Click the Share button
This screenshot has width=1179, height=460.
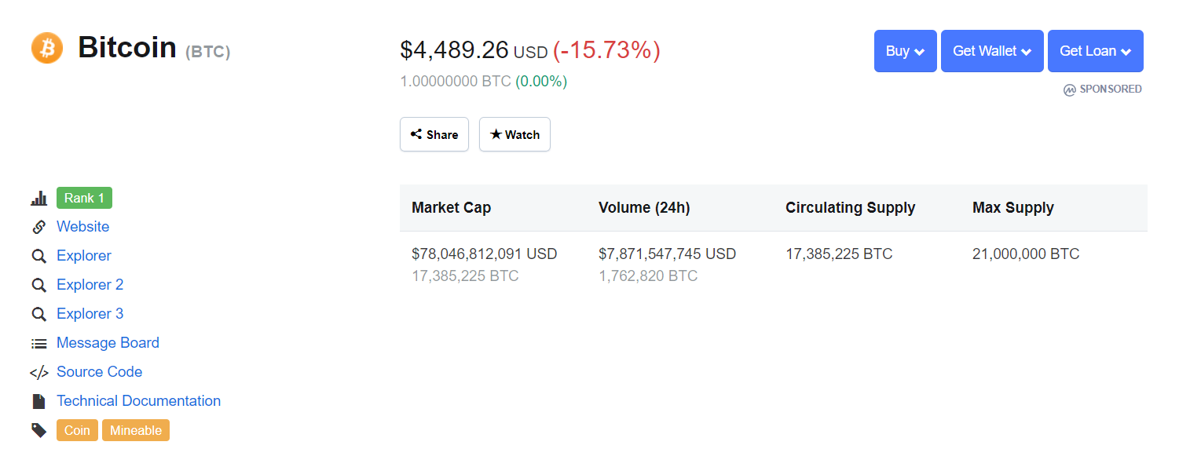(434, 134)
